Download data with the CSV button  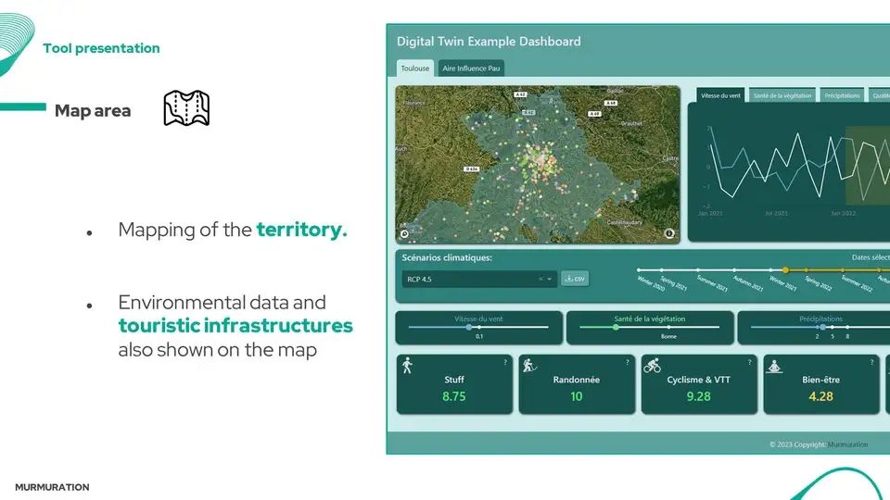point(575,279)
